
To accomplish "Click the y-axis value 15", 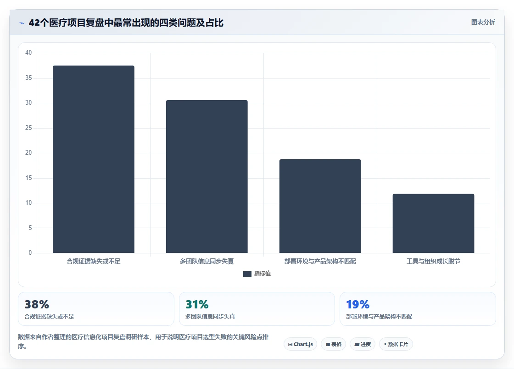I will click(28, 178).
